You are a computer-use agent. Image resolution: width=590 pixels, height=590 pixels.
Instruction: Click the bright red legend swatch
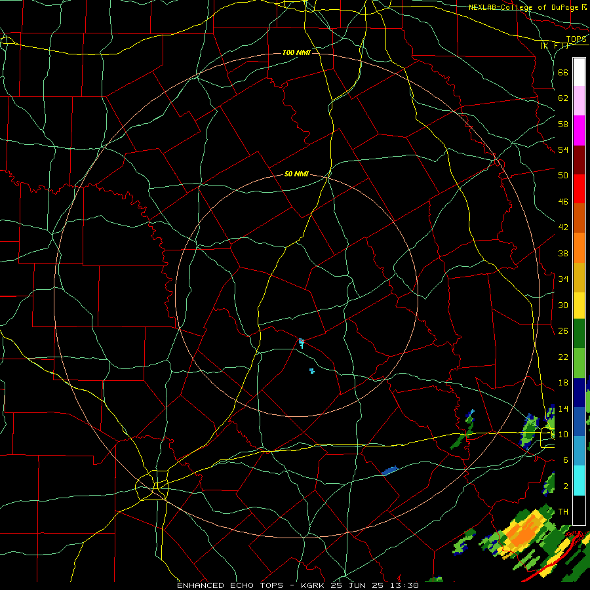[x=579, y=189]
